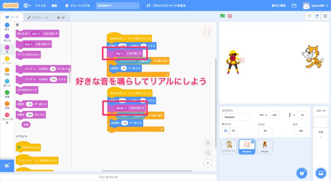Open the My Stuff folder icon
The height and width of the screenshot is (181, 331).
click(294, 6)
